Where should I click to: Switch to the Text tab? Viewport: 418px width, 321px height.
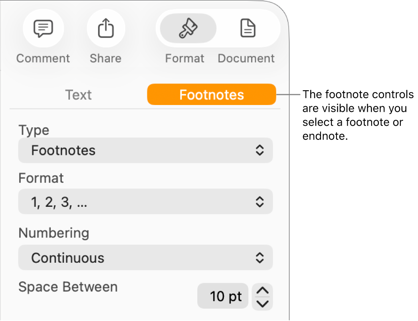78,95
